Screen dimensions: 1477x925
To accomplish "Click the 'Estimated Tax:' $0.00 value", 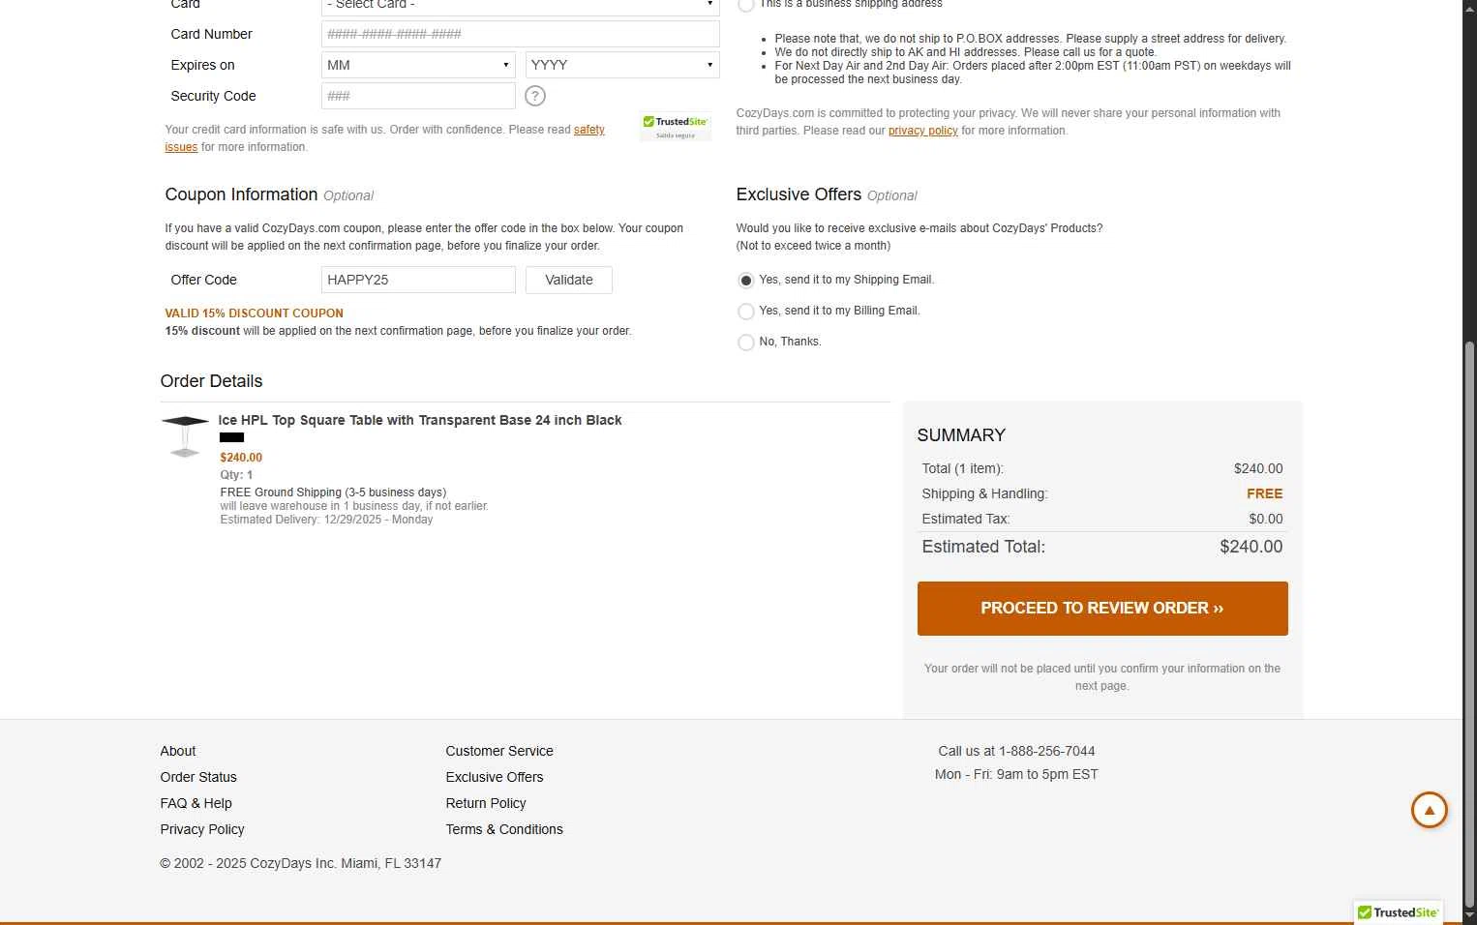I will point(1266,519).
